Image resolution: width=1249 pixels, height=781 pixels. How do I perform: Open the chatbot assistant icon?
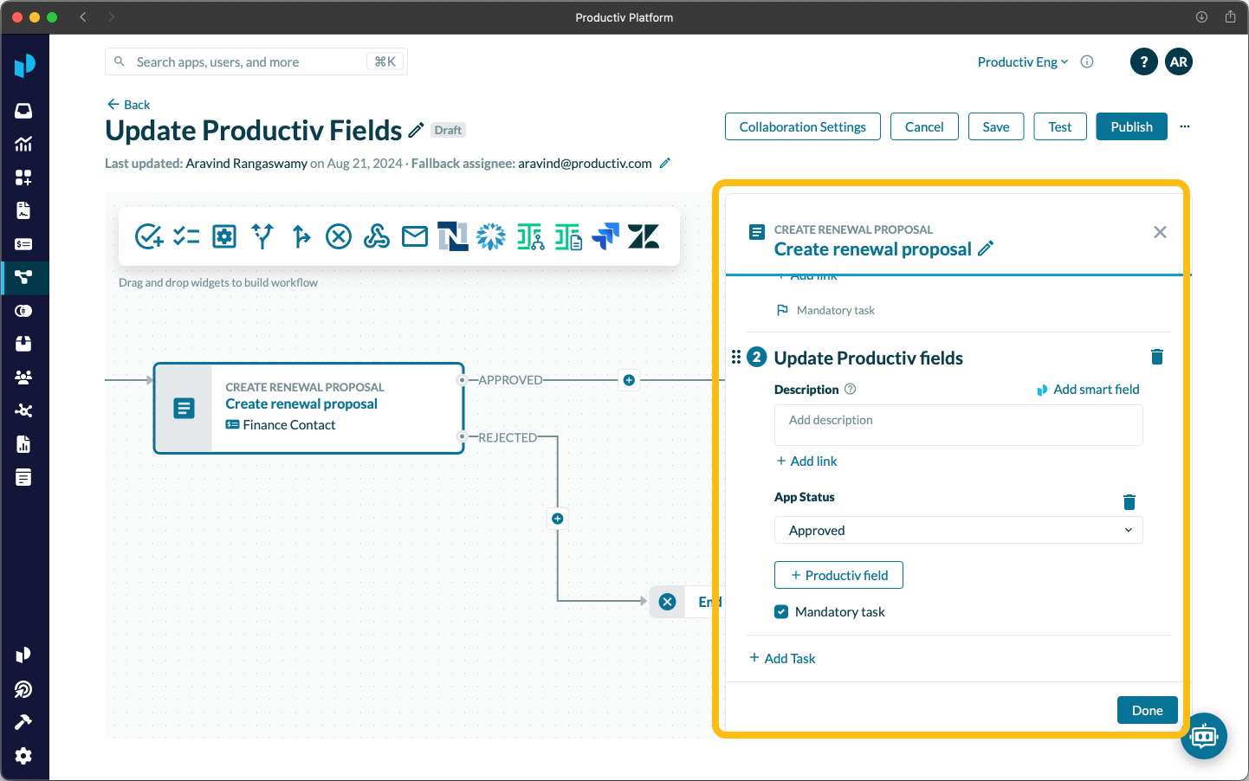(x=1204, y=736)
